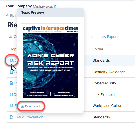Click the Export download tray icon
The width and height of the screenshot is (135, 123).
point(104,37)
